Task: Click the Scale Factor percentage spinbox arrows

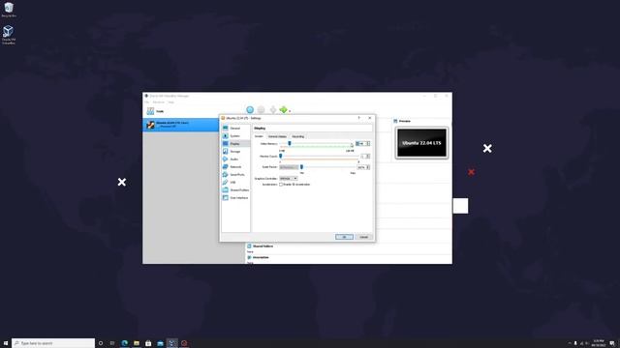Action: pyautogui.click(x=368, y=167)
